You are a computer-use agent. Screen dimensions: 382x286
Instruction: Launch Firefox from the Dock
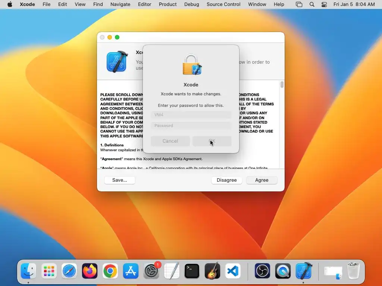[90, 271]
